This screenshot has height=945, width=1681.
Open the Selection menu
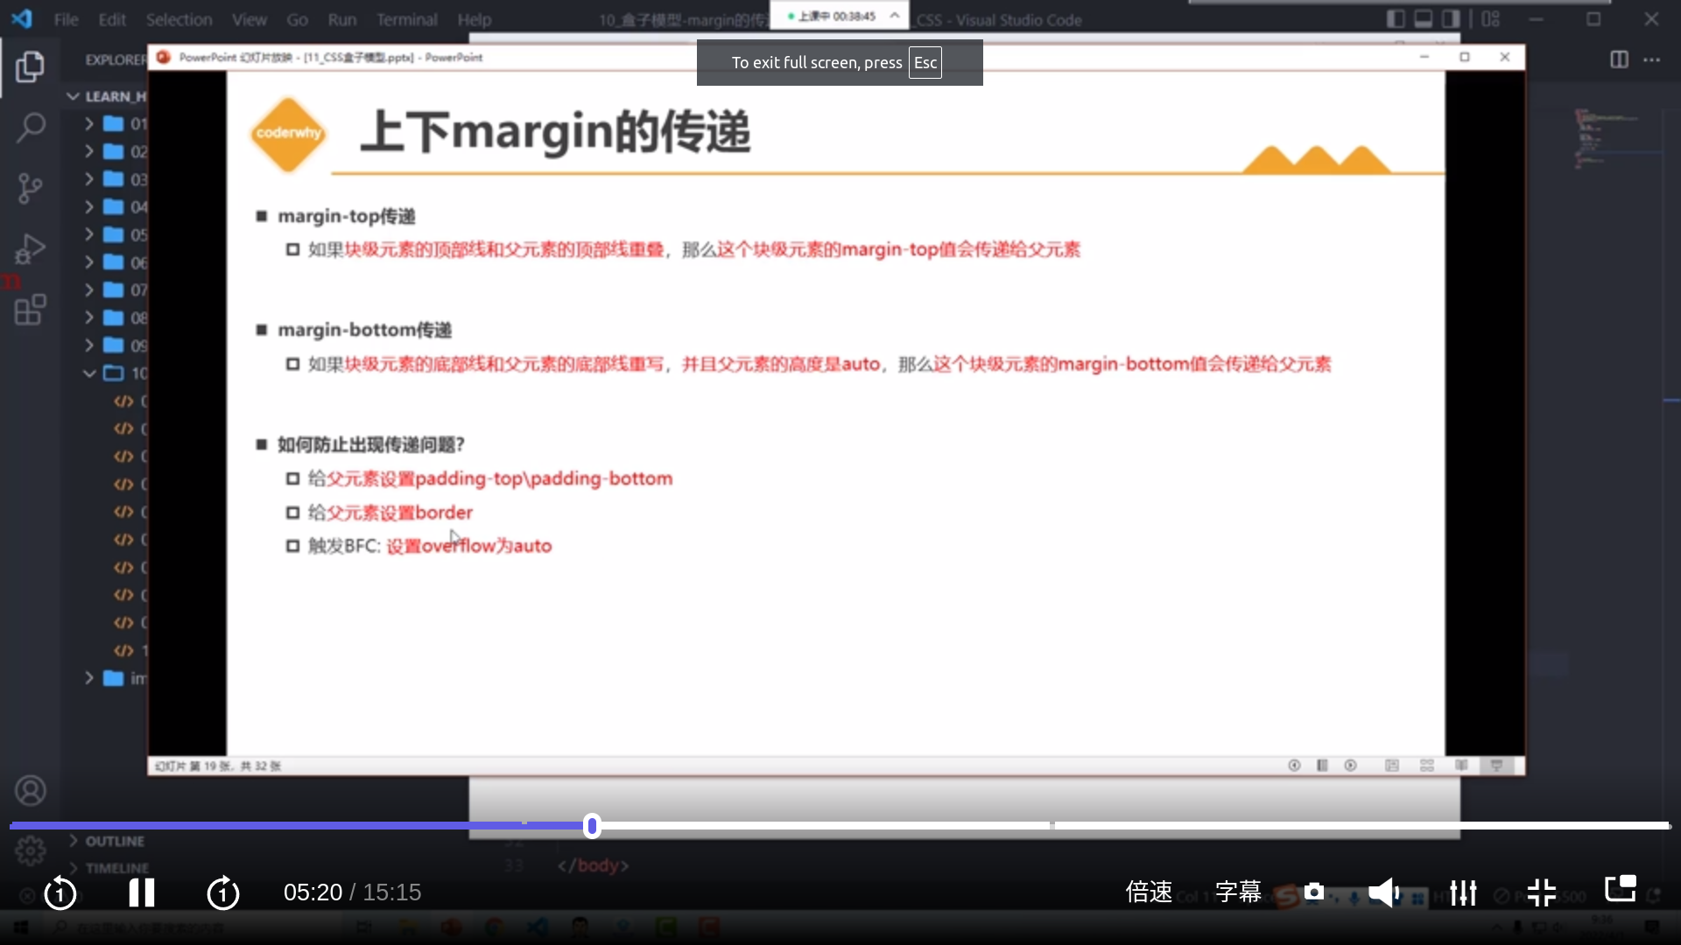coord(179,19)
